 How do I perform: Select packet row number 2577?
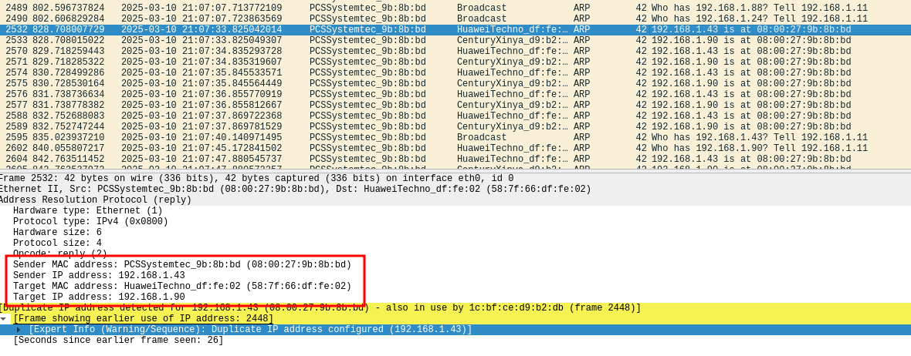(455, 106)
